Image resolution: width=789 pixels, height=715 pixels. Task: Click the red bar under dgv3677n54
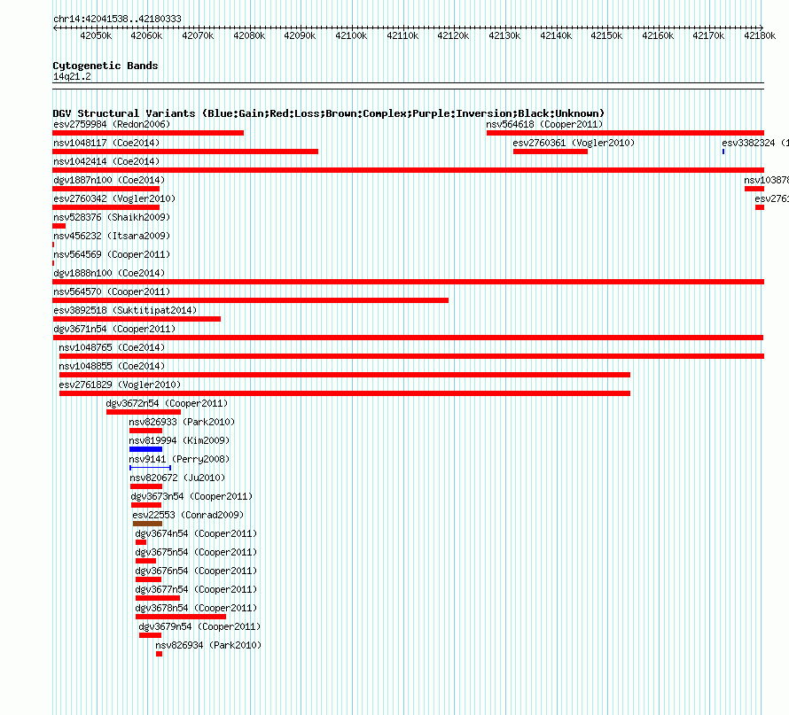158,598
